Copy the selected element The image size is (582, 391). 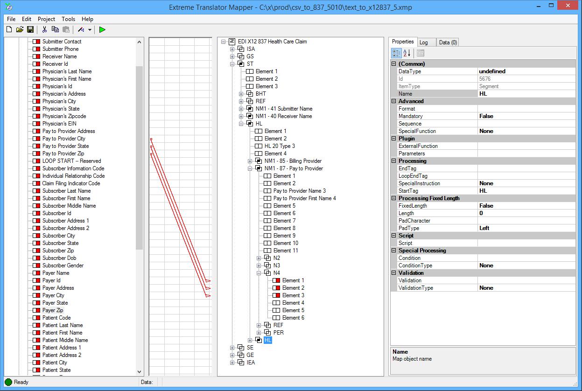(55, 29)
